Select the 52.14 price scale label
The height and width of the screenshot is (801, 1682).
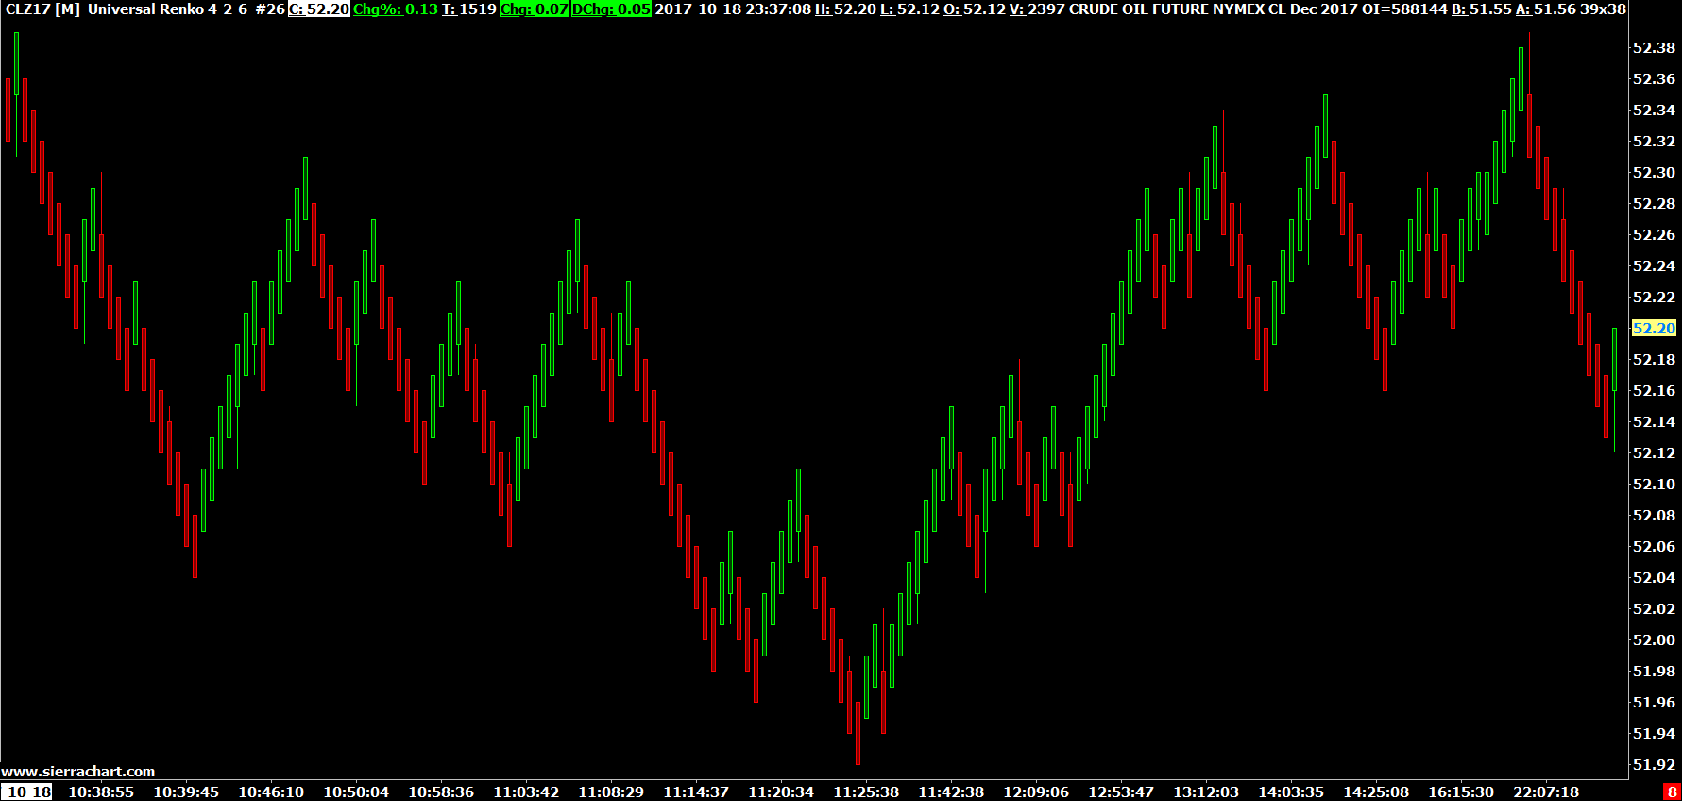tap(1654, 422)
